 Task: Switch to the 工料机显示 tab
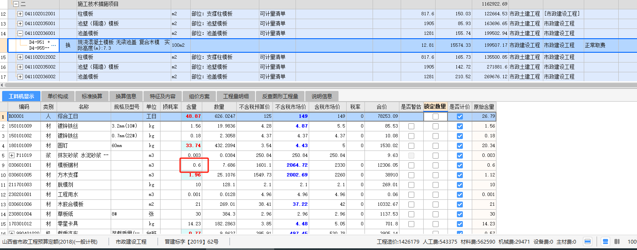click(x=21, y=96)
